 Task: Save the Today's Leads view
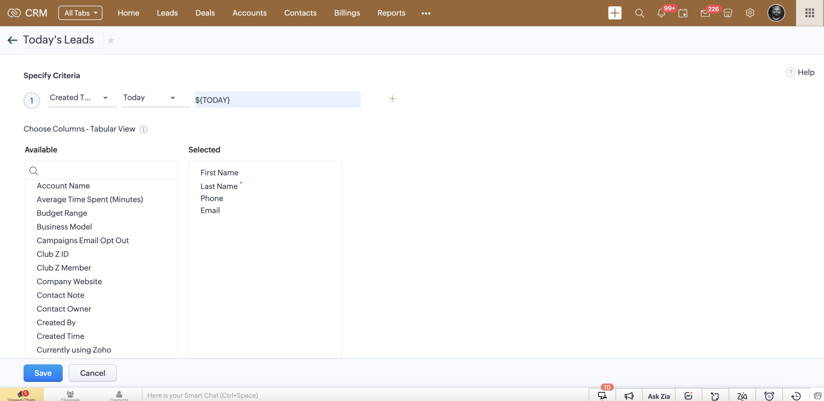click(43, 373)
